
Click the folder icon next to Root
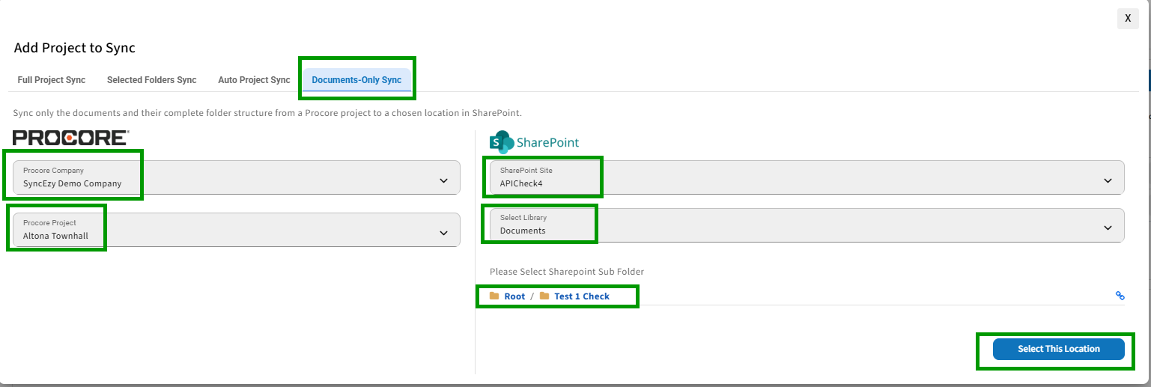coord(494,296)
